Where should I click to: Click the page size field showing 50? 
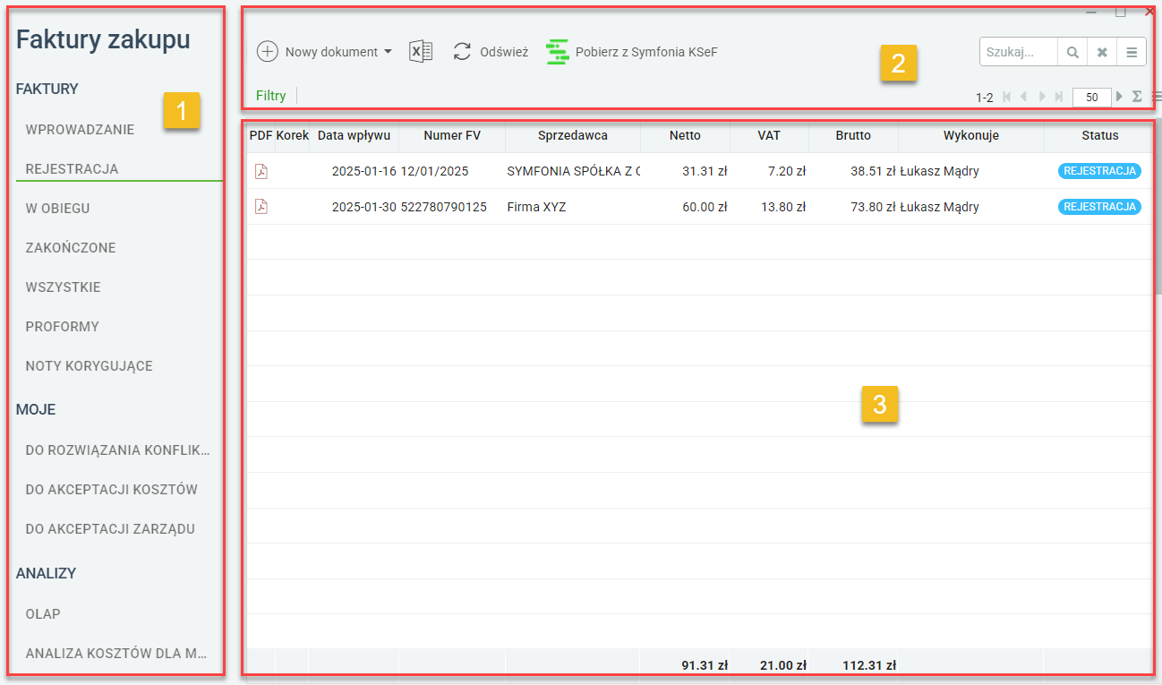pyautogui.click(x=1092, y=97)
